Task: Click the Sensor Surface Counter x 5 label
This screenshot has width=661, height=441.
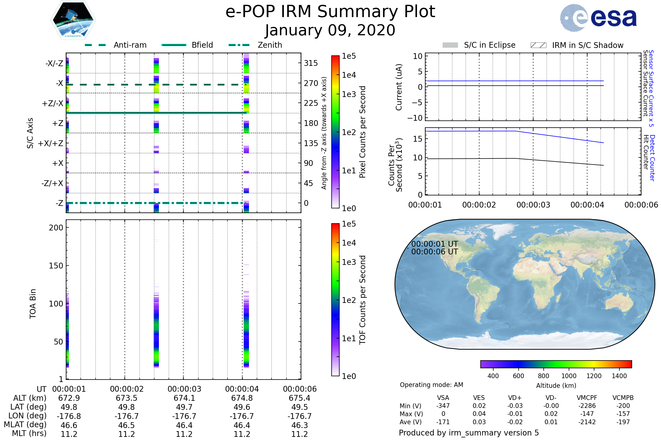Action: 651,88
